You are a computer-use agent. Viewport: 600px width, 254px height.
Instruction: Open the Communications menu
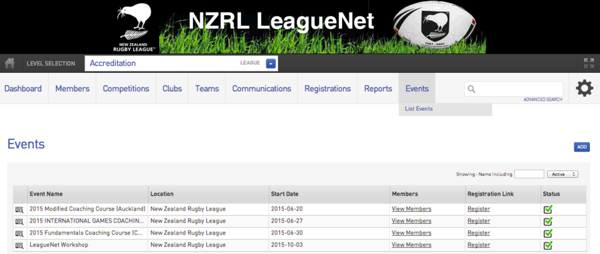(262, 89)
